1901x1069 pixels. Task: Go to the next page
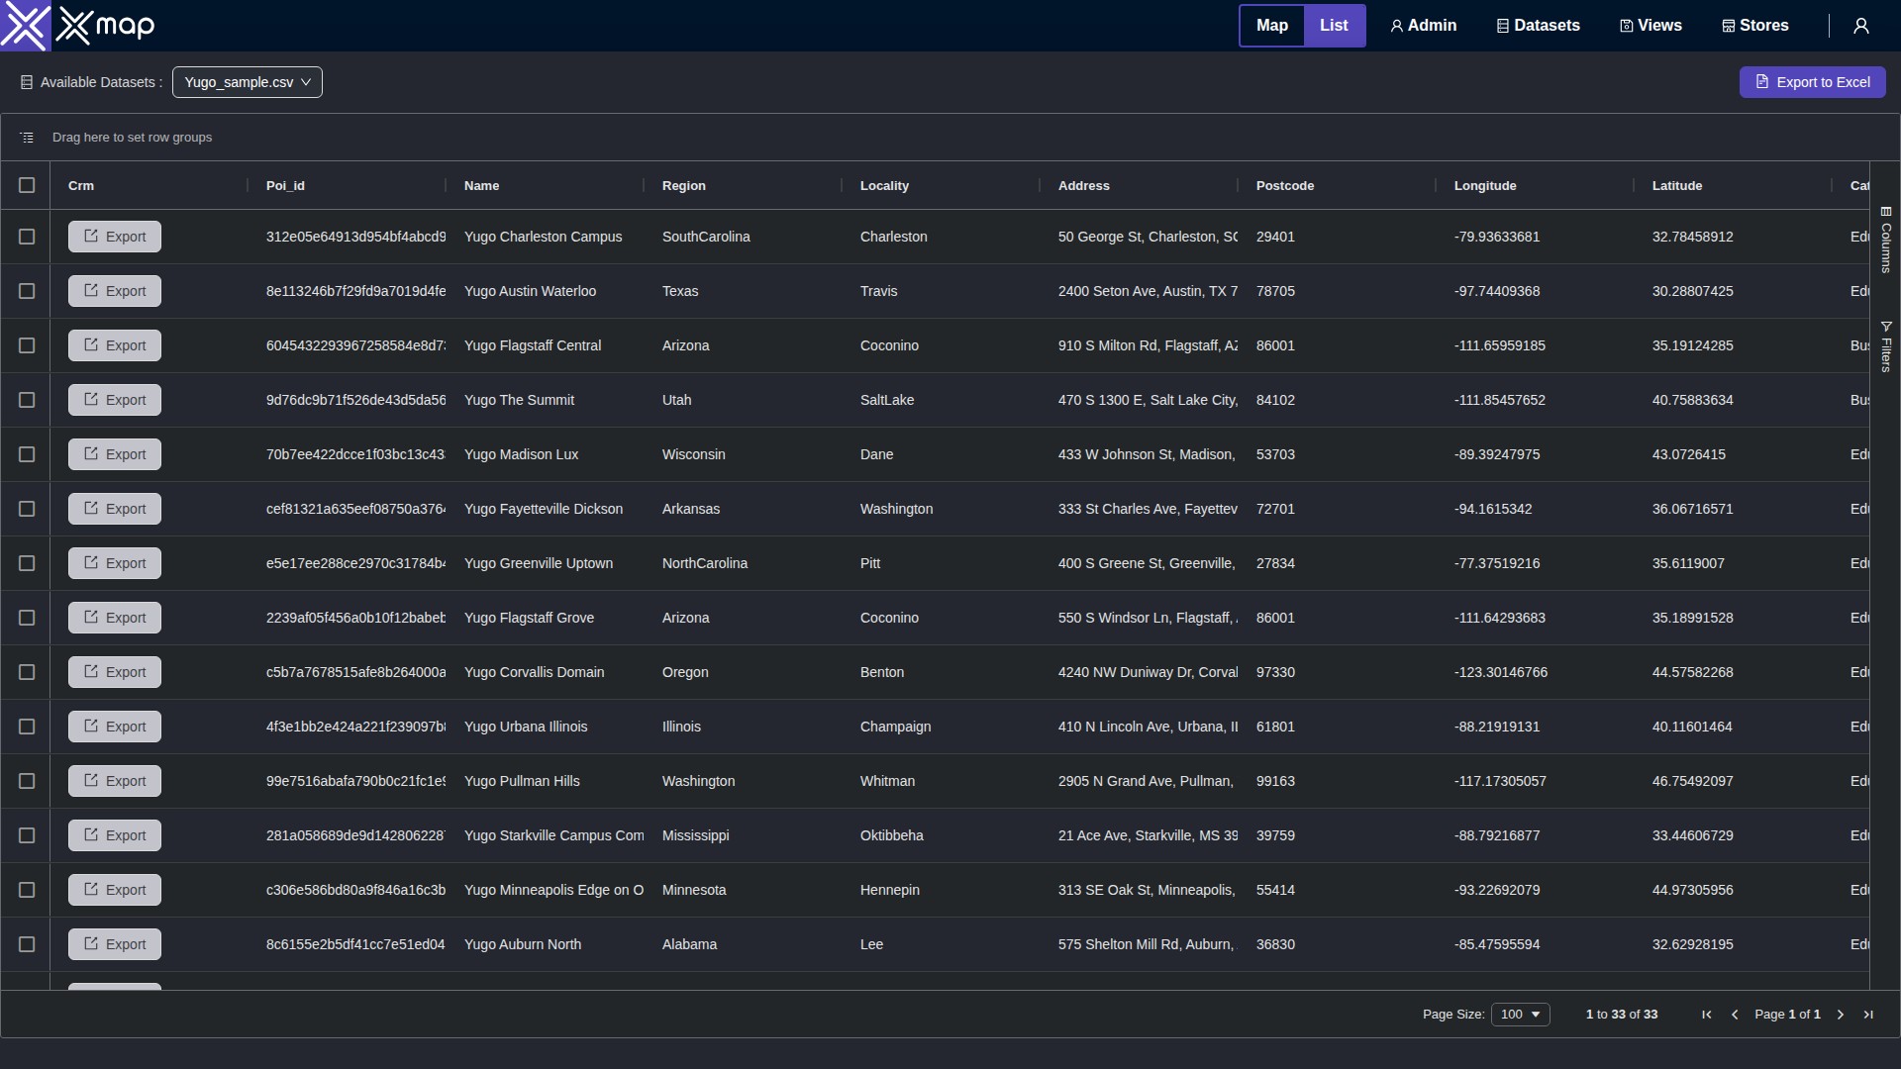[1841, 1015]
